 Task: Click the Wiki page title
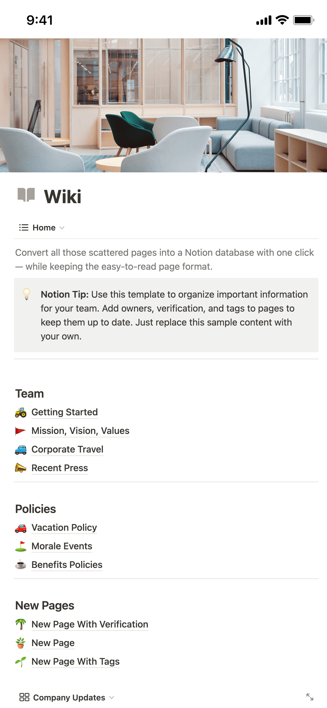pyautogui.click(x=62, y=197)
